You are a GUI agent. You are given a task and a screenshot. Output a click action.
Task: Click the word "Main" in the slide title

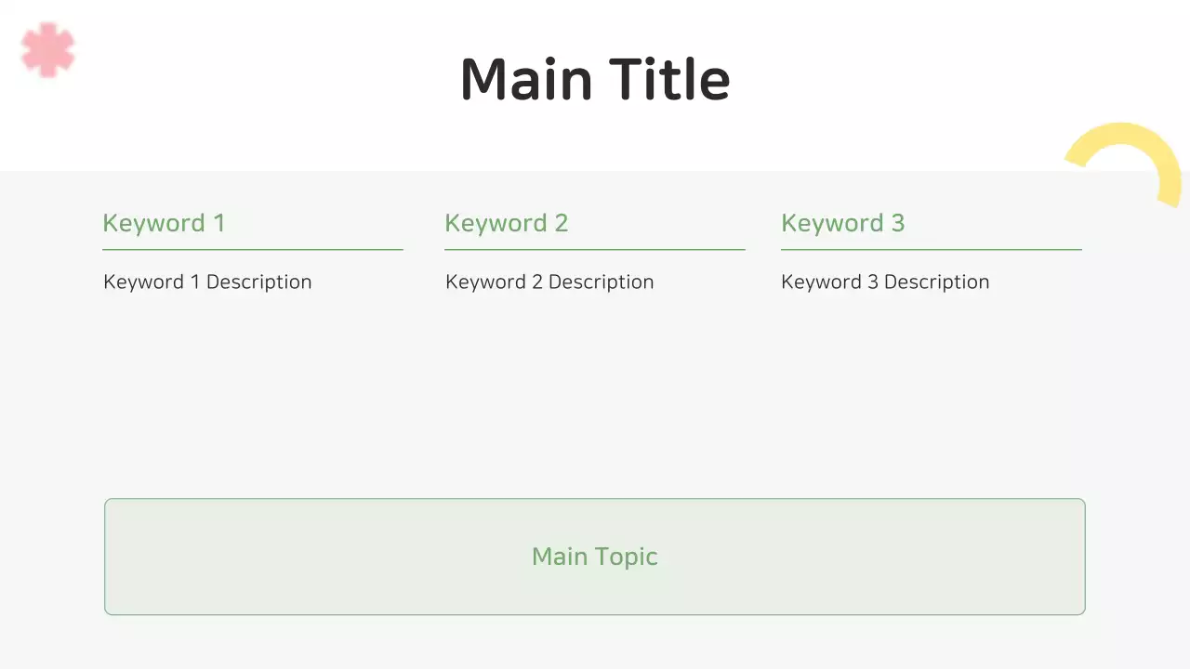[x=526, y=80]
